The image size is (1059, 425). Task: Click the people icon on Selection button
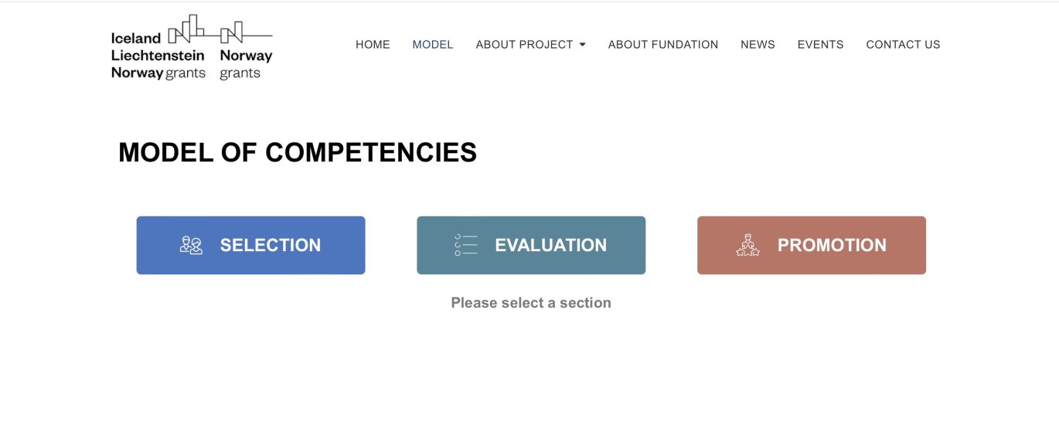pyautogui.click(x=191, y=245)
